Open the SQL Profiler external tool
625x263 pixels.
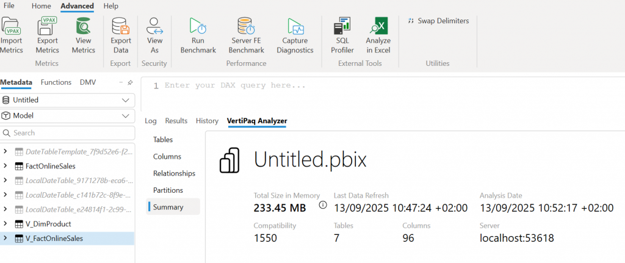click(x=342, y=27)
